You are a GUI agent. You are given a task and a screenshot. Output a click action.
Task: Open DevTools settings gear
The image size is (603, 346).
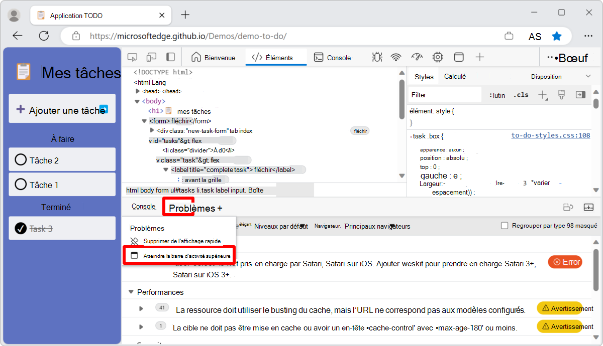[437, 57]
